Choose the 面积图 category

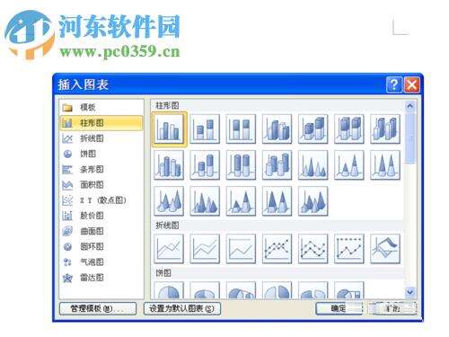click(101, 185)
